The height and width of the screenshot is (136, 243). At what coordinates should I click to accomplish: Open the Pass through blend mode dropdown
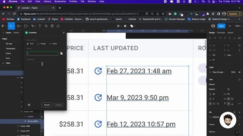pos(219,72)
